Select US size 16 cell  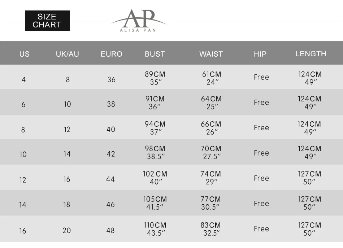coord(22,231)
